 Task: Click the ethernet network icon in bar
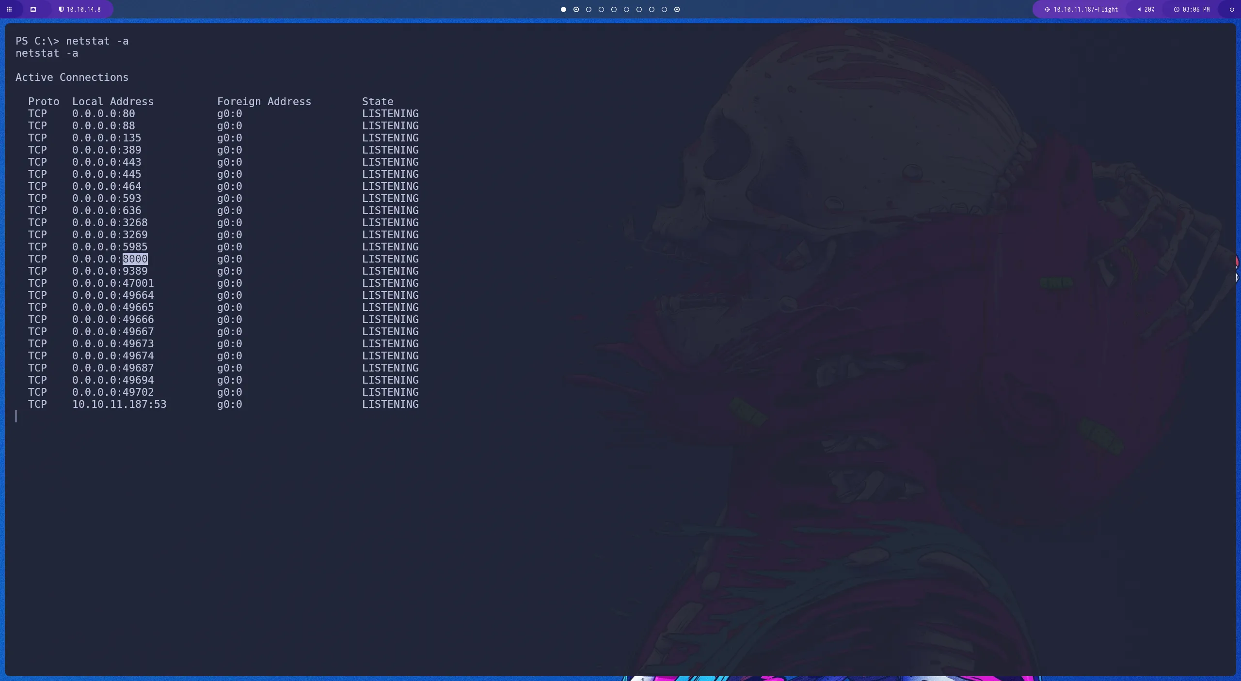[33, 9]
